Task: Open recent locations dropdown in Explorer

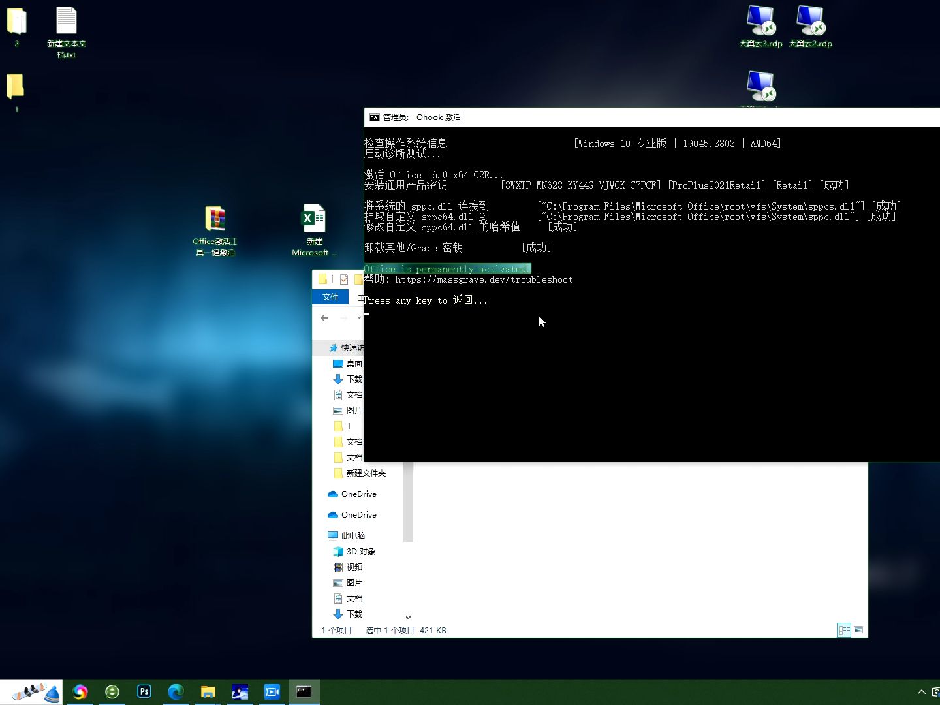Action: [x=359, y=318]
